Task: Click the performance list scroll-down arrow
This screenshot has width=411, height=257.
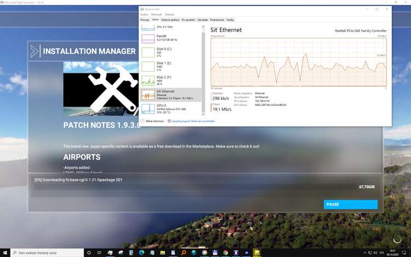Action: point(203,114)
